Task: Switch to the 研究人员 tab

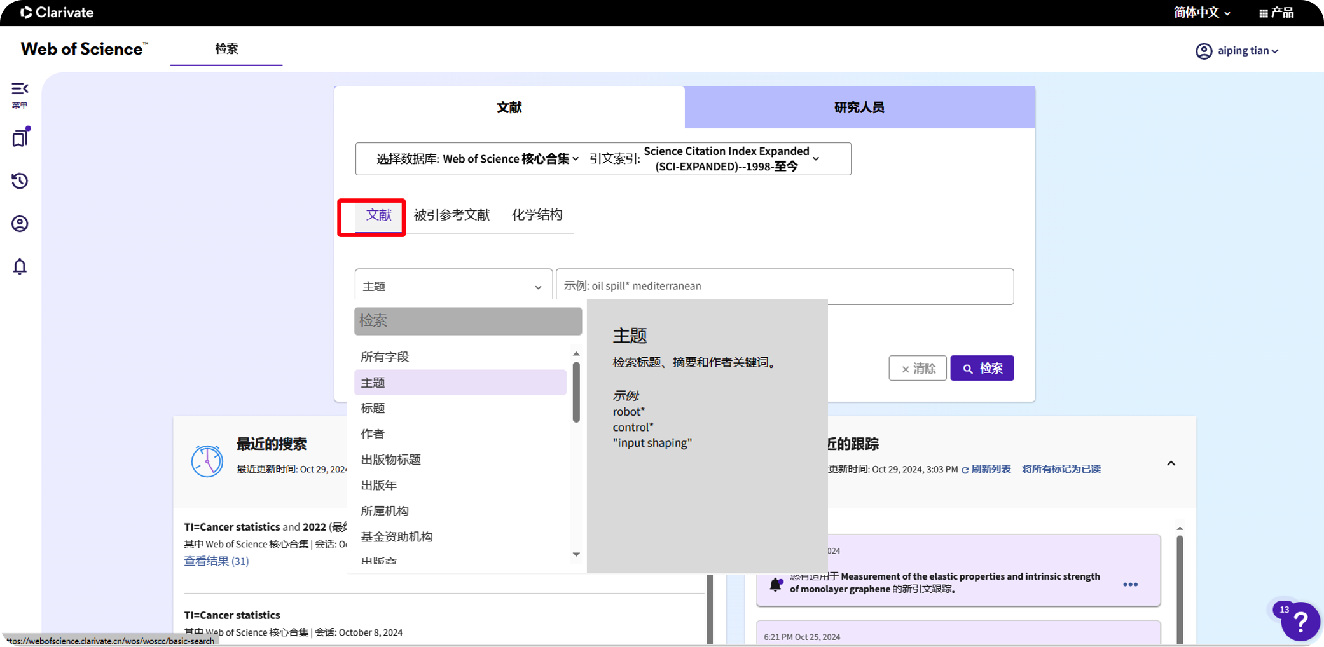Action: click(x=860, y=107)
